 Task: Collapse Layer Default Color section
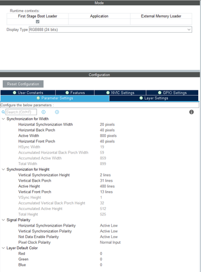click(x=3, y=248)
